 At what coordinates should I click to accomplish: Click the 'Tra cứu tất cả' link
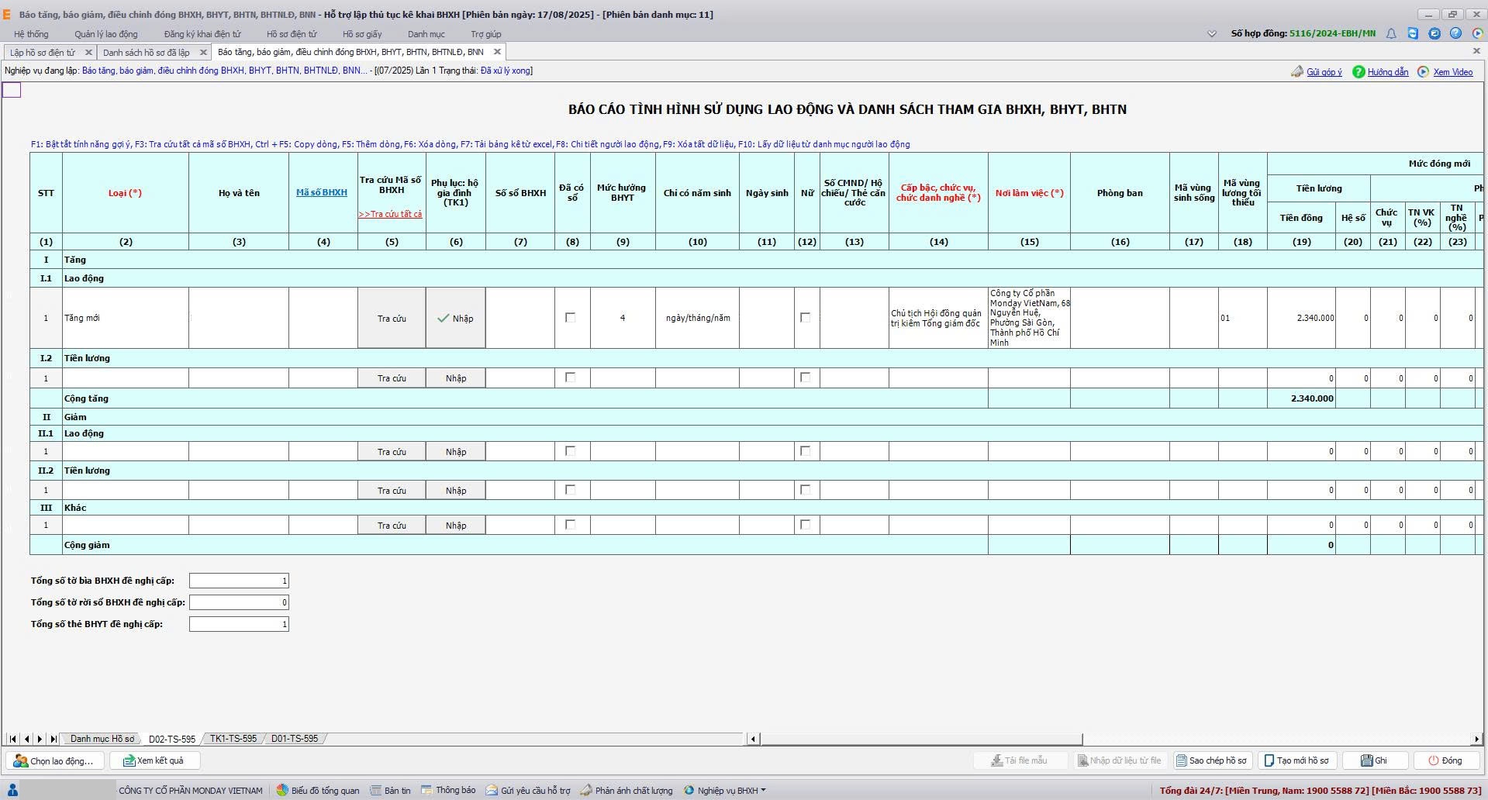pos(390,214)
